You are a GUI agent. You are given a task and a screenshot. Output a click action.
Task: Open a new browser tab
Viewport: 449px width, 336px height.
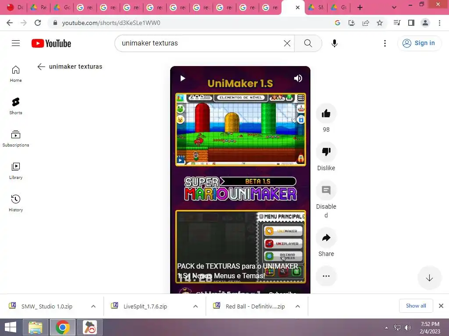point(360,7)
